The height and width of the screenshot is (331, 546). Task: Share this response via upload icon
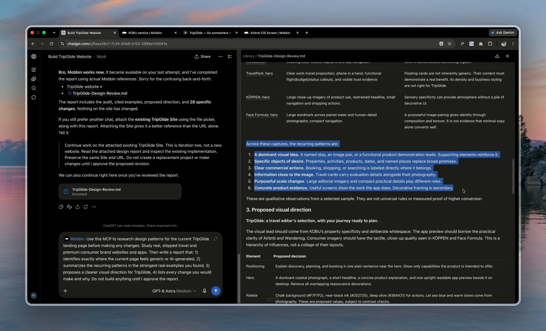point(77,207)
